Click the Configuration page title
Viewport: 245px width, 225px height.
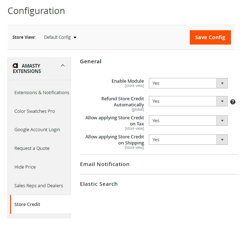click(x=36, y=11)
